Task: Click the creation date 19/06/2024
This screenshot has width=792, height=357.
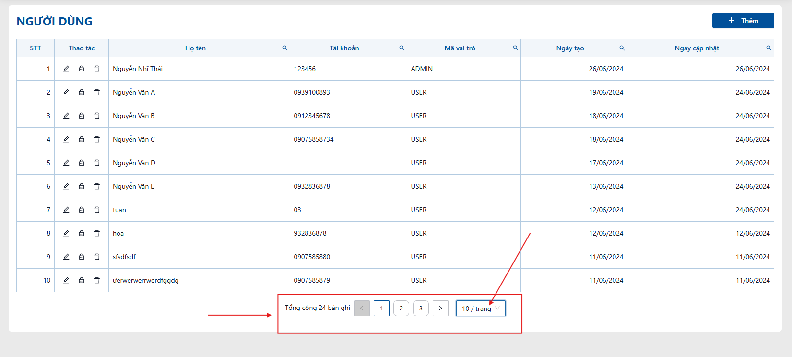Action: click(606, 92)
